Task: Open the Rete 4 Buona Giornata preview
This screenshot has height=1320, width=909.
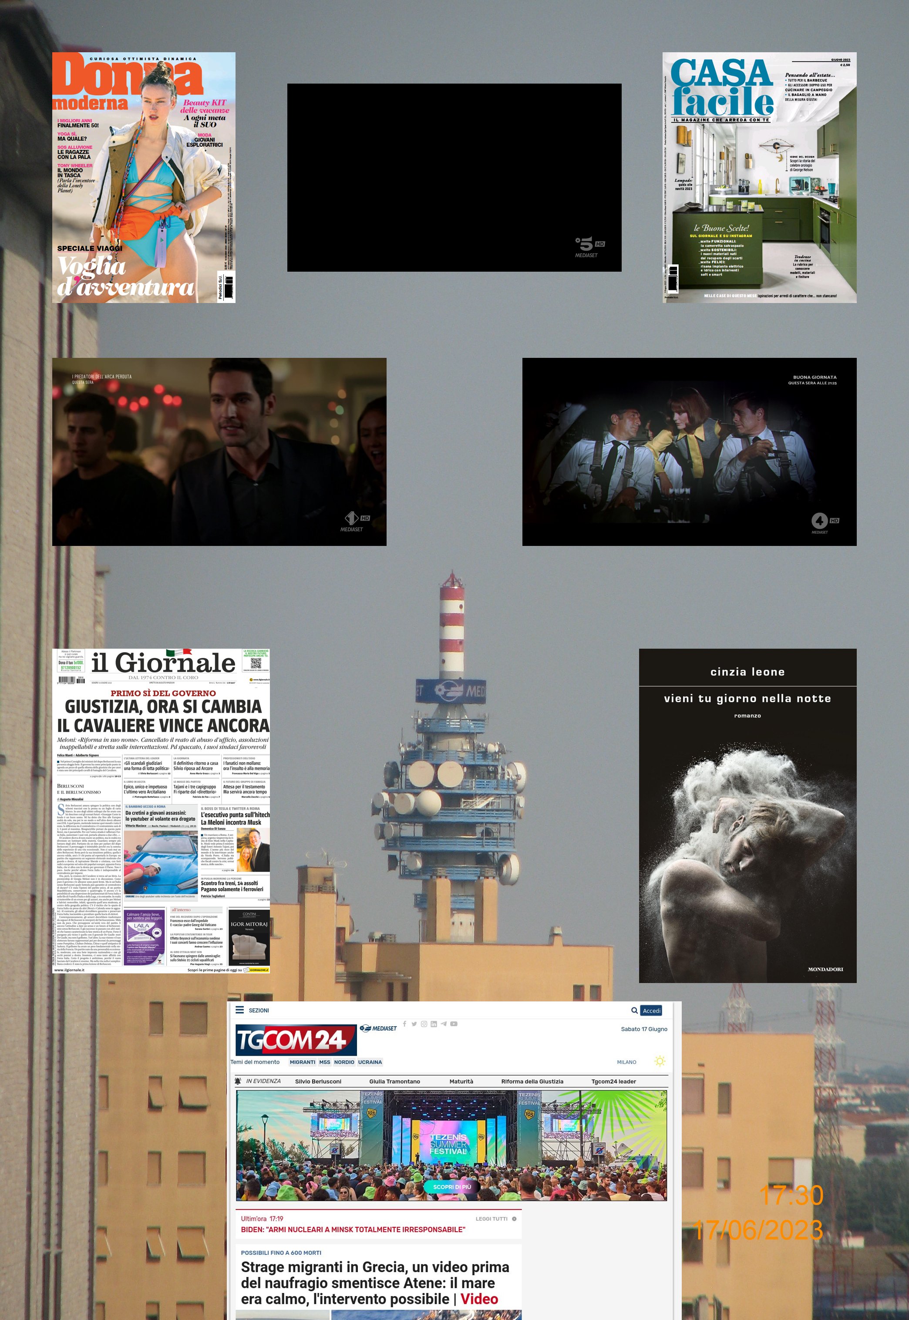Action: [x=689, y=451]
